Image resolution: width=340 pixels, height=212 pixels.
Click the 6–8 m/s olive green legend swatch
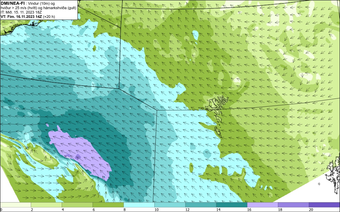[x=108, y=205]
